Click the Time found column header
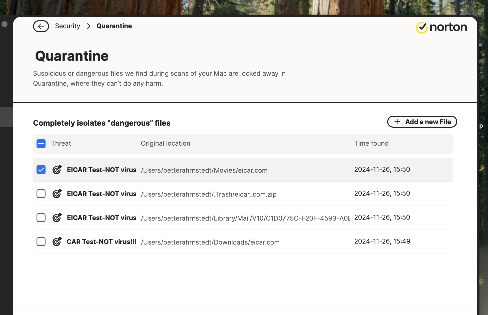 click(371, 143)
